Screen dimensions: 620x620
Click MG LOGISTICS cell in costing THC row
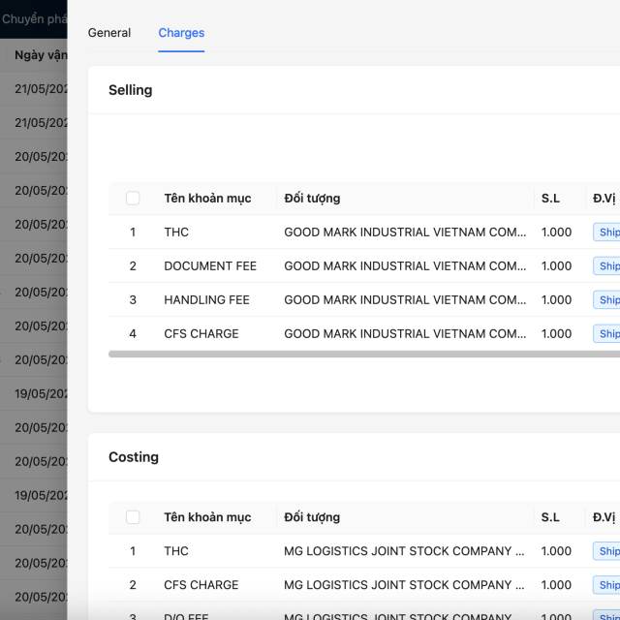click(404, 551)
